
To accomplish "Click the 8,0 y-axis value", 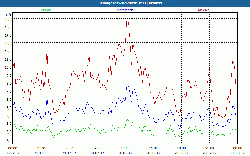I will [9, 83].
